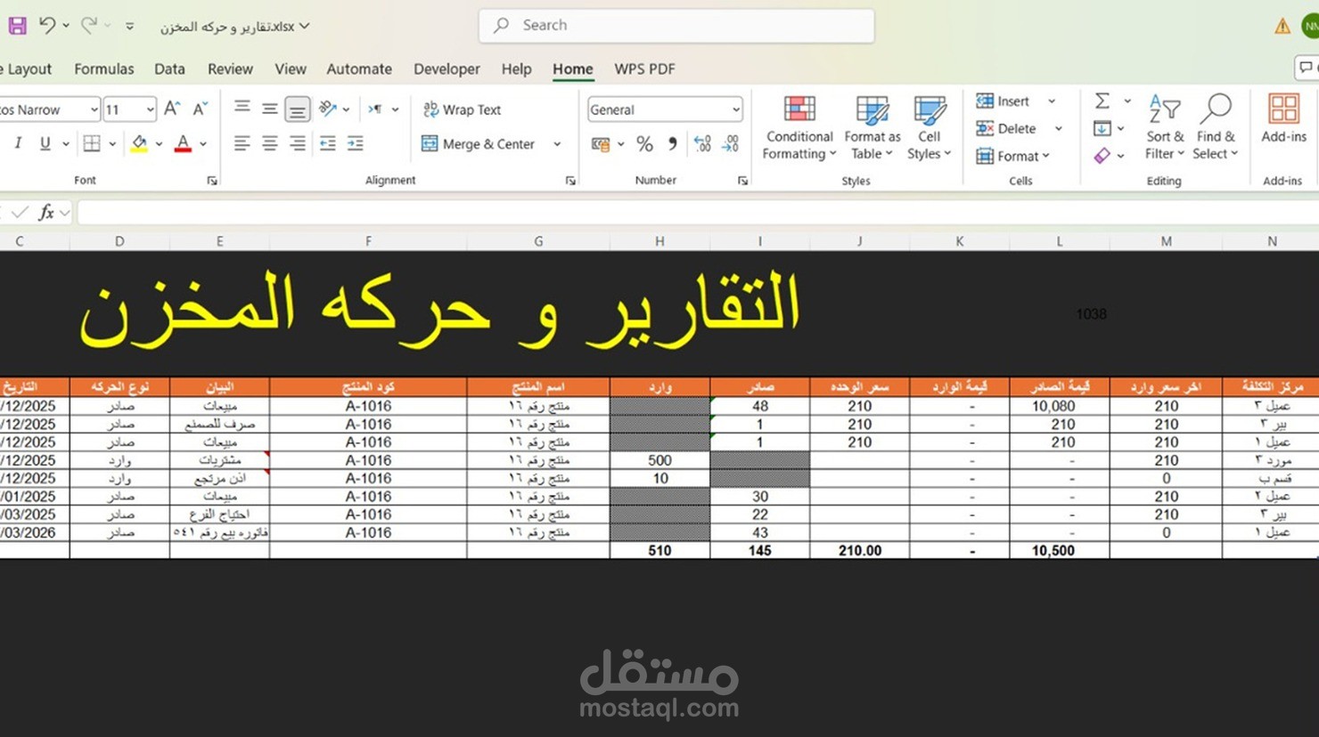The image size is (1319, 737).
Task: Click the decrease decimal icon
Action: (731, 144)
